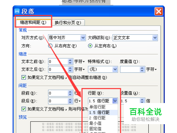This screenshot has width=177, height=133.
Task: Click the 度量值 spinner arrows
Action: click(142, 69)
